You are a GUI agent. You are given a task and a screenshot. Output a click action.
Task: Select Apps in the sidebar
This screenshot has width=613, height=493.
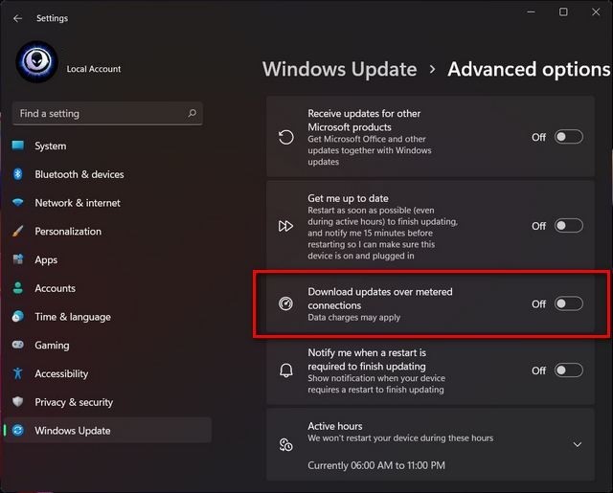click(x=46, y=259)
